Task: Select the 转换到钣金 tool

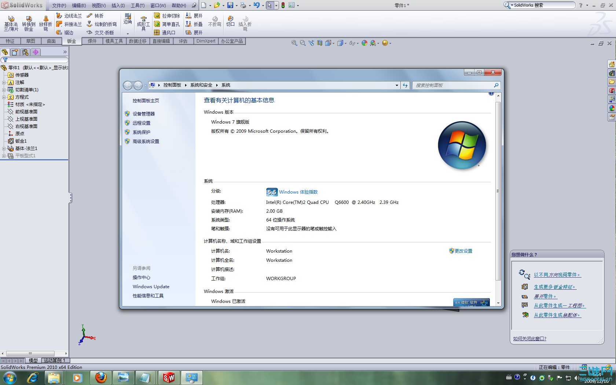Action: coord(28,24)
